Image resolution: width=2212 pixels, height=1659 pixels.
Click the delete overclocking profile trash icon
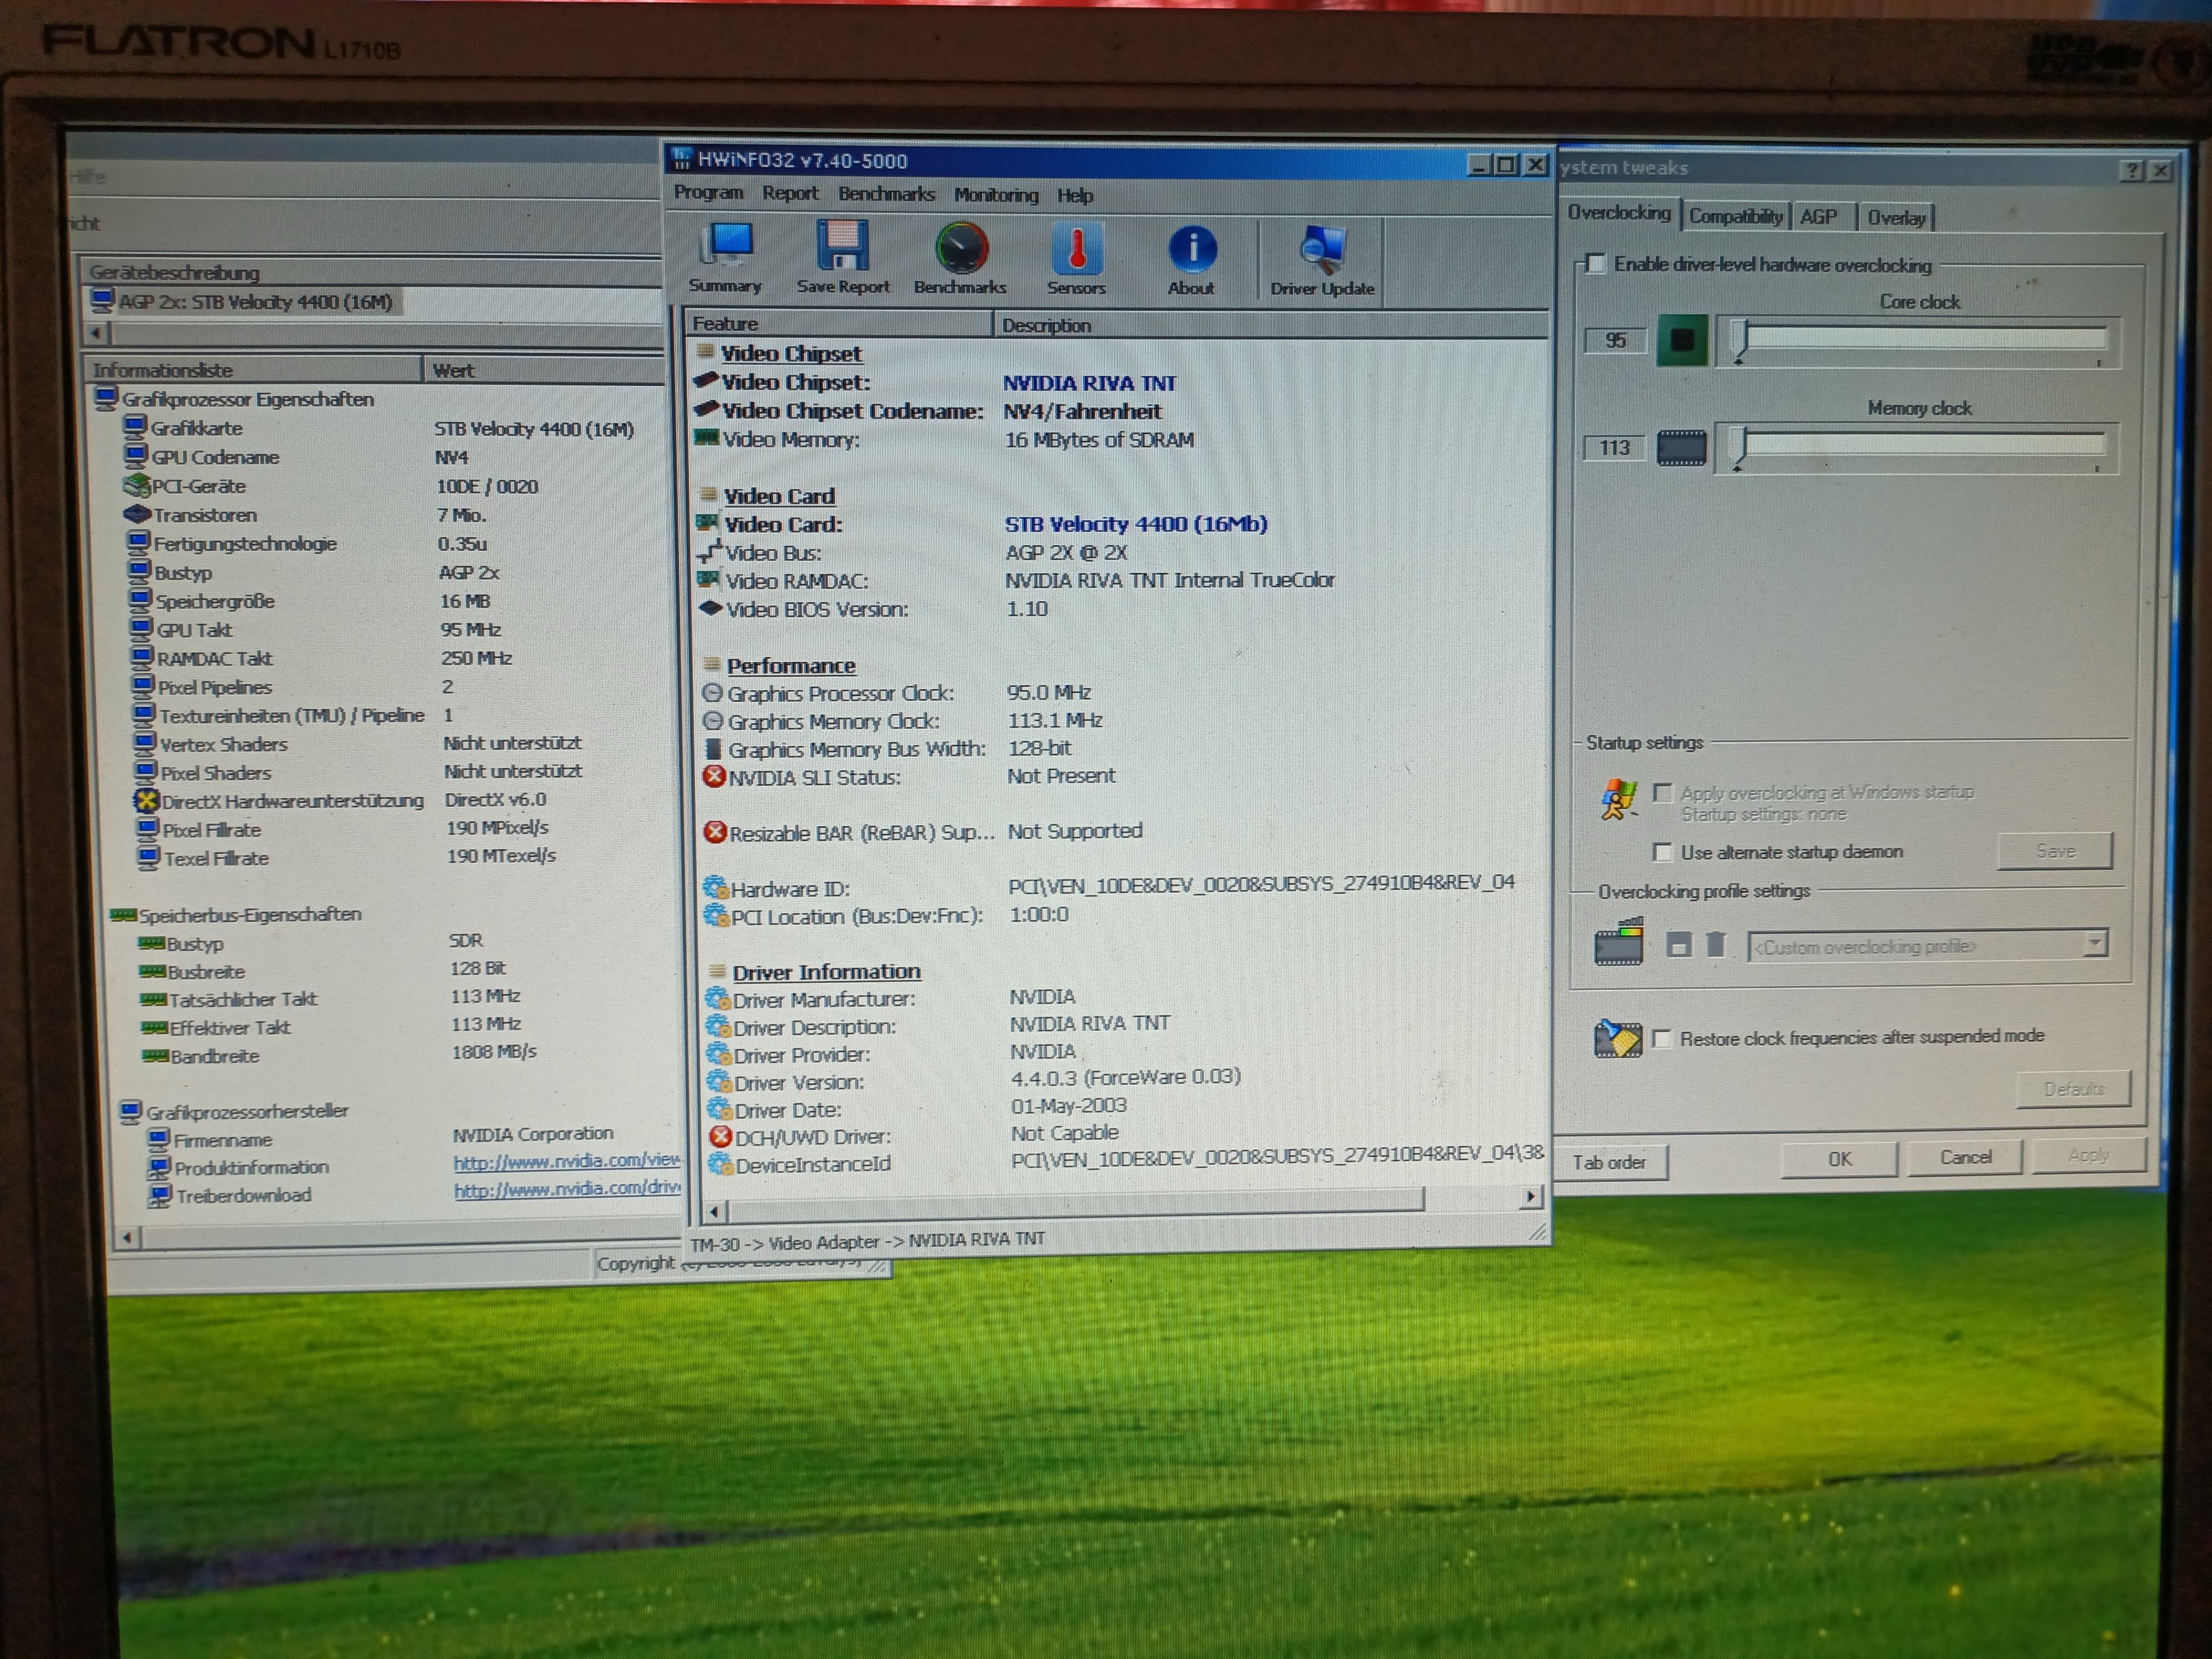tap(1716, 944)
